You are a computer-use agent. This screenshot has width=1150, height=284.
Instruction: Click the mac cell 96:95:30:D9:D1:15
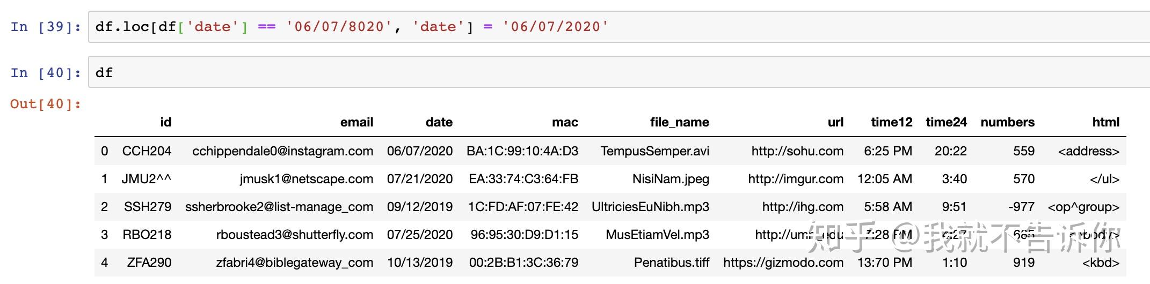click(524, 235)
